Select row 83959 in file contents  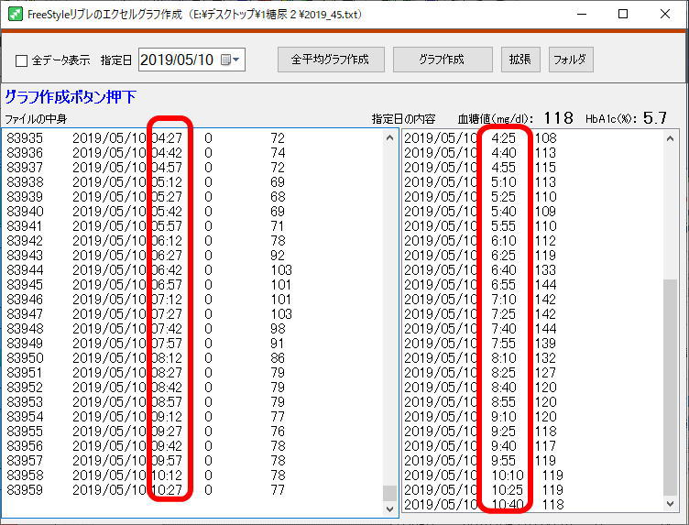click(x=146, y=490)
